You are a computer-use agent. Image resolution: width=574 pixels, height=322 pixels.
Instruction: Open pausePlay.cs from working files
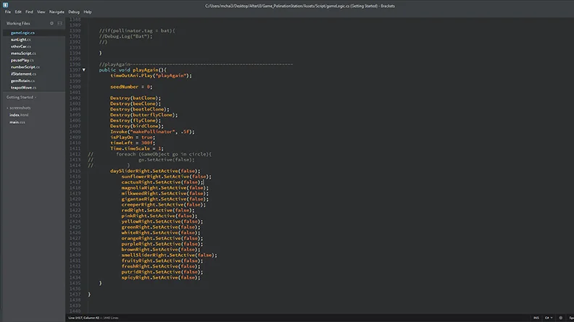point(22,60)
